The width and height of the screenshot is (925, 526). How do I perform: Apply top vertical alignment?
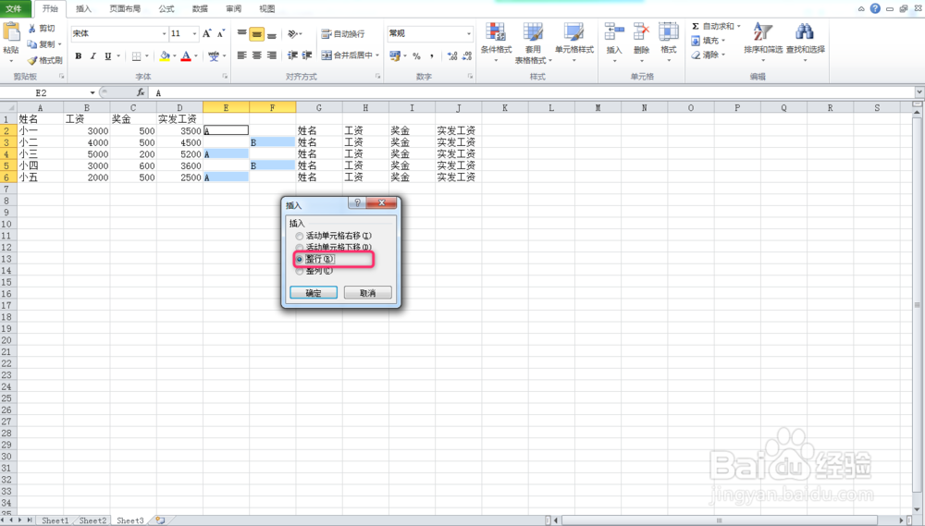(241, 34)
